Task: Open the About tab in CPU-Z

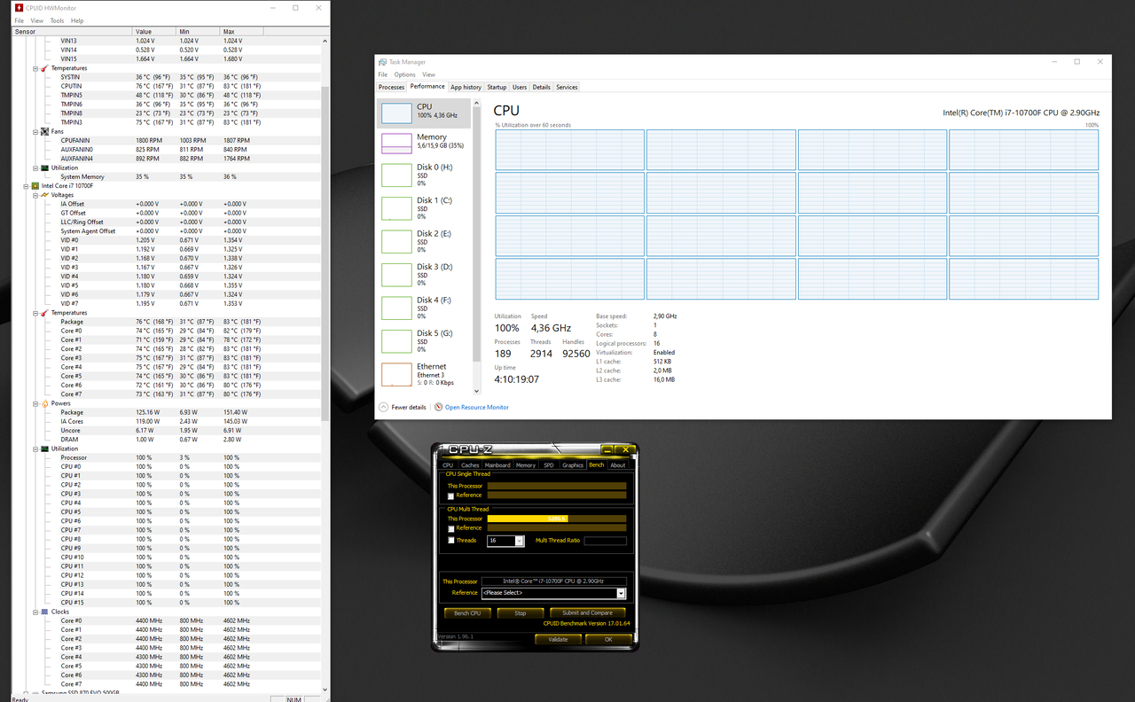Action: (x=618, y=464)
